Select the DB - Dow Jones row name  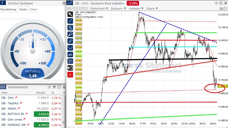[12, 119]
